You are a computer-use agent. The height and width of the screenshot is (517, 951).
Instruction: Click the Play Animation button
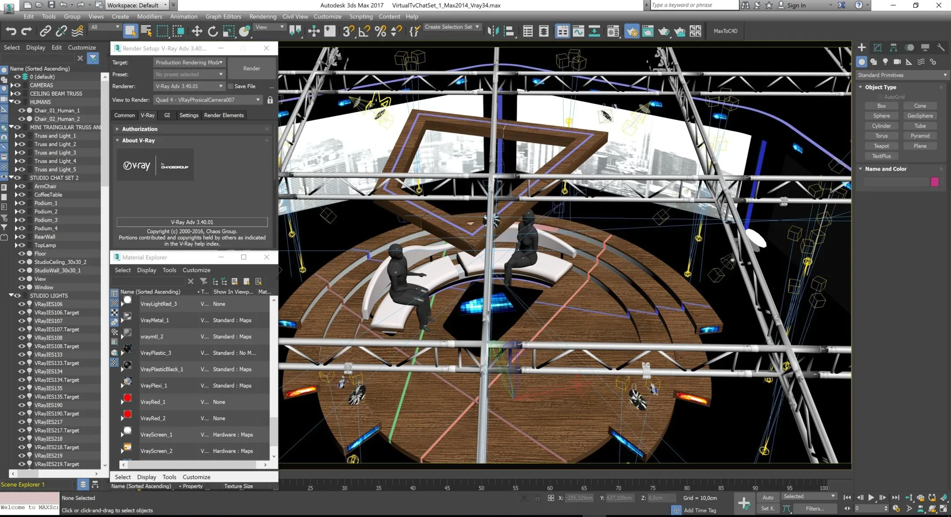[871, 498]
